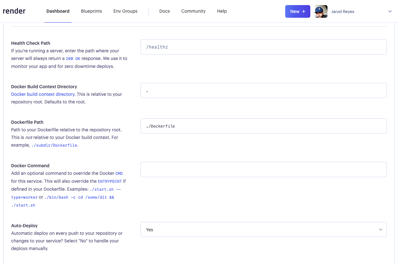
Task: Click the 200 OK code text
Action: pyautogui.click(x=73, y=59)
